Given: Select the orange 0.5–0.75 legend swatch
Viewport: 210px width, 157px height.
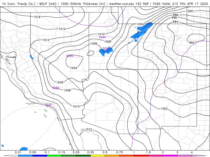Looking at the screenshot, I should [x=112, y=156].
